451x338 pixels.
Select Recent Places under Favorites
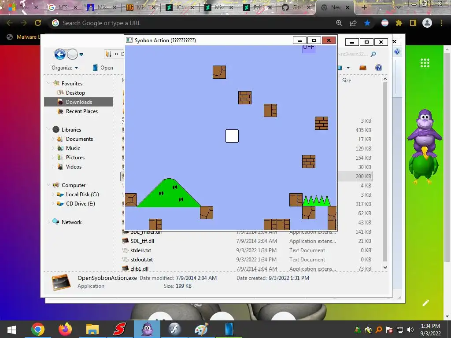81,111
